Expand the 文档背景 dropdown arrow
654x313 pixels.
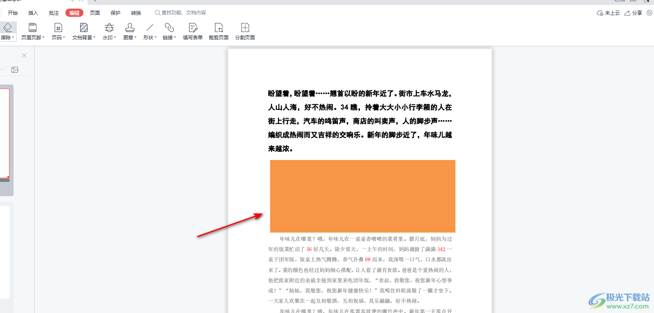[95, 37]
